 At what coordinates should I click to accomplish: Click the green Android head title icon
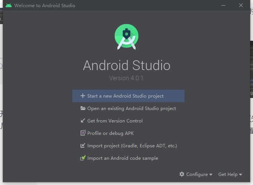(x=9, y=6)
